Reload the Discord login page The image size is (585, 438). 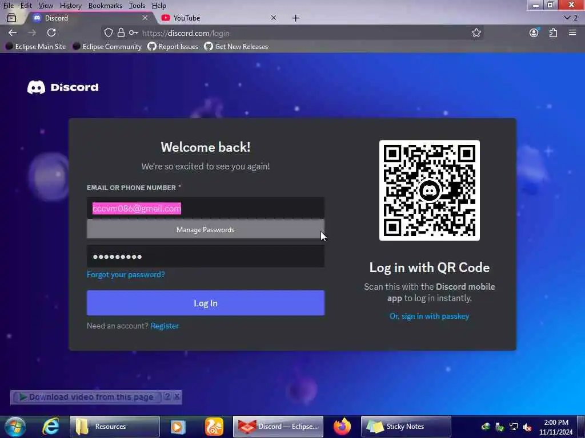tap(51, 33)
